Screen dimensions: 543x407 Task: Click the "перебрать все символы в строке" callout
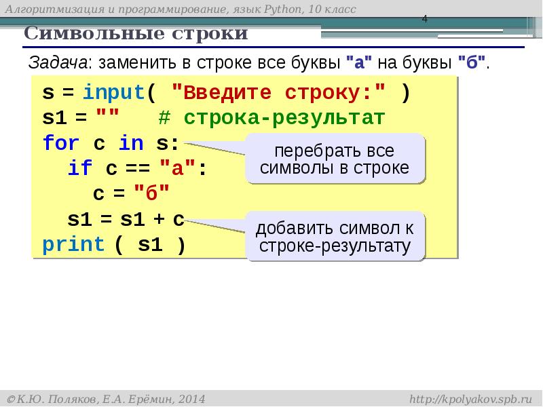[x=335, y=159]
